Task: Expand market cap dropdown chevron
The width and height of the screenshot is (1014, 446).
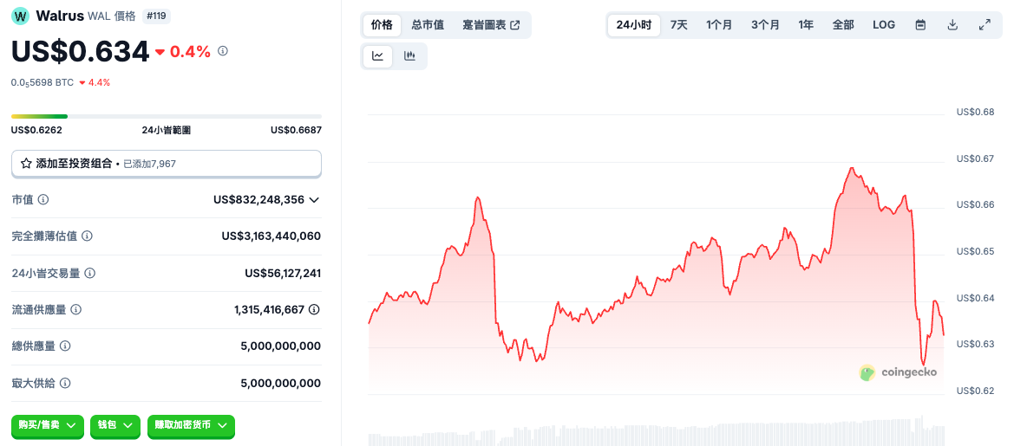Action: pos(314,200)
